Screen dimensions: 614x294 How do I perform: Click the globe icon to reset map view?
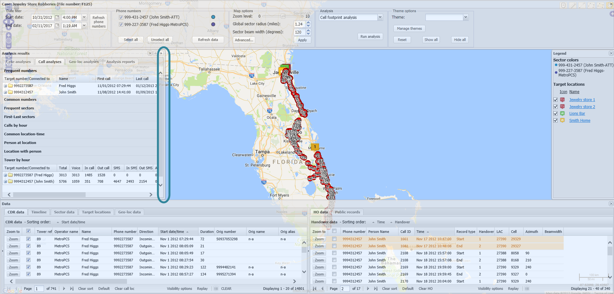click(8, 40)
